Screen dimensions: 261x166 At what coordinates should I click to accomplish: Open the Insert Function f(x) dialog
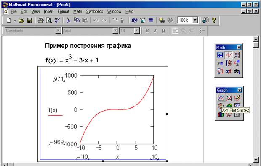tap(134, 21)
